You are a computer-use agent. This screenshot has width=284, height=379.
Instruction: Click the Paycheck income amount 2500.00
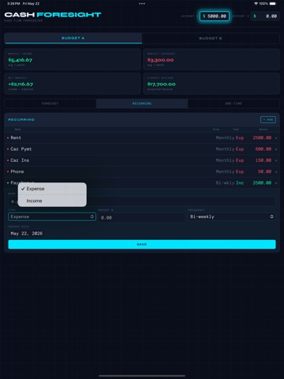click(262, 182)
